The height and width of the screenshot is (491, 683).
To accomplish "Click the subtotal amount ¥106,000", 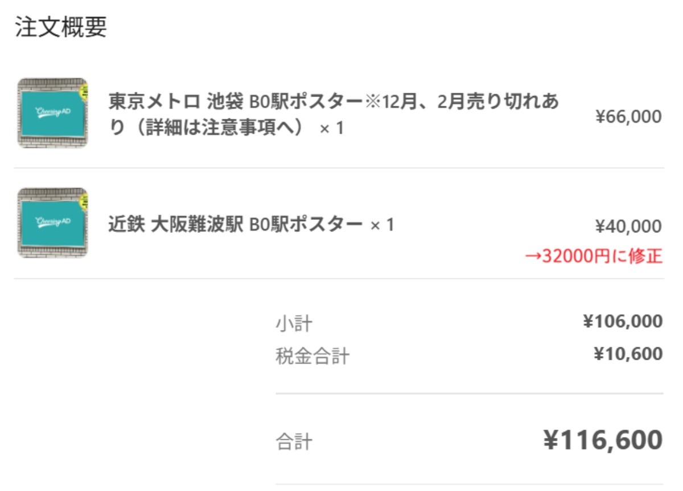I will tap(623, 322).
